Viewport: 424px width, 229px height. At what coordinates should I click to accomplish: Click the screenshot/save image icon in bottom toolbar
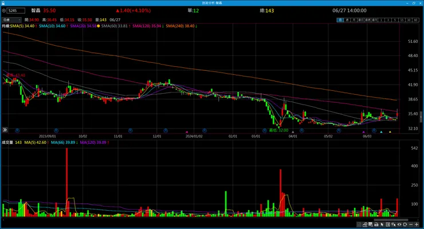coord(371,224)
